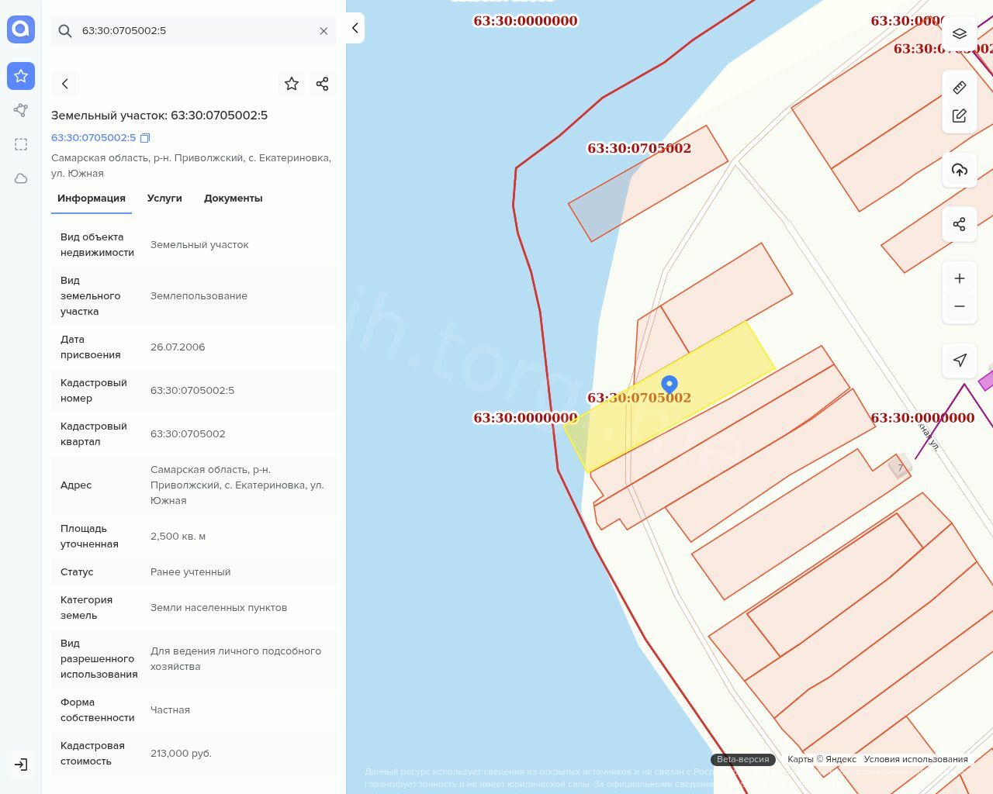This screenshot has width=993, height=794.
Task: Click the cloud upload button on map
Action: coord(960,170)
